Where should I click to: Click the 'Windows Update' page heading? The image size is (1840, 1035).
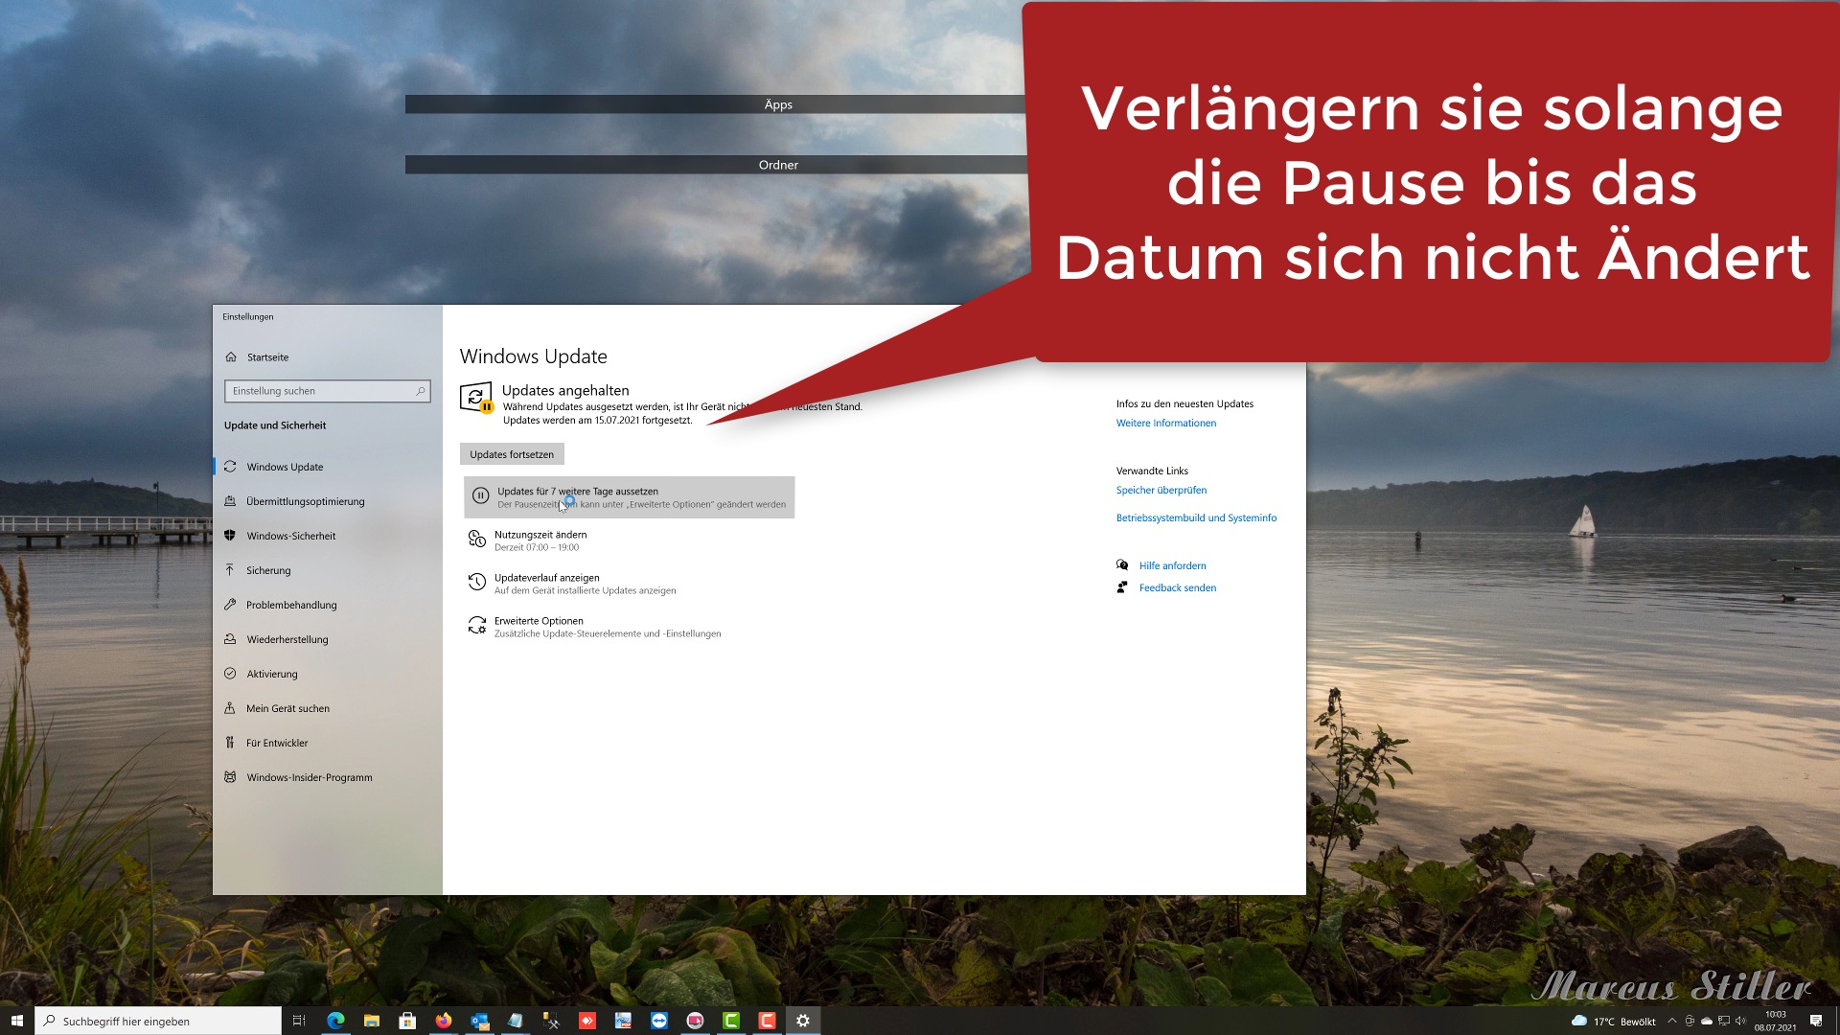(534, 356)
